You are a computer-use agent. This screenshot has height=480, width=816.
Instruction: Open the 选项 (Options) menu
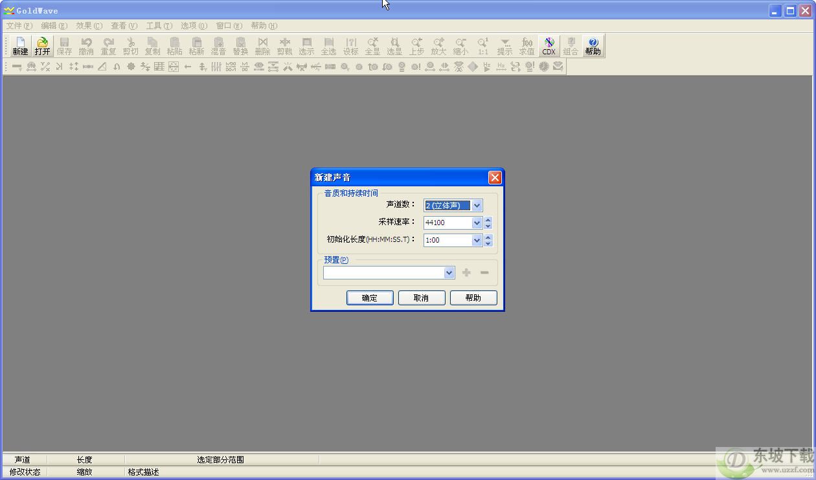pos(194,26)
